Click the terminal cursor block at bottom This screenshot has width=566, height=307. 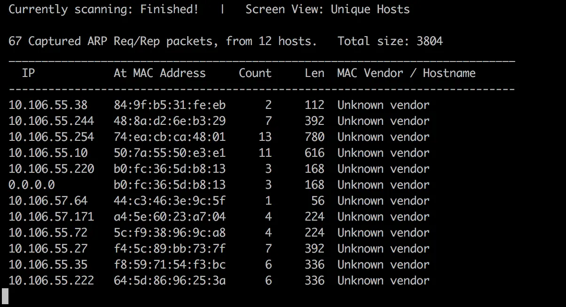point(5,295)
